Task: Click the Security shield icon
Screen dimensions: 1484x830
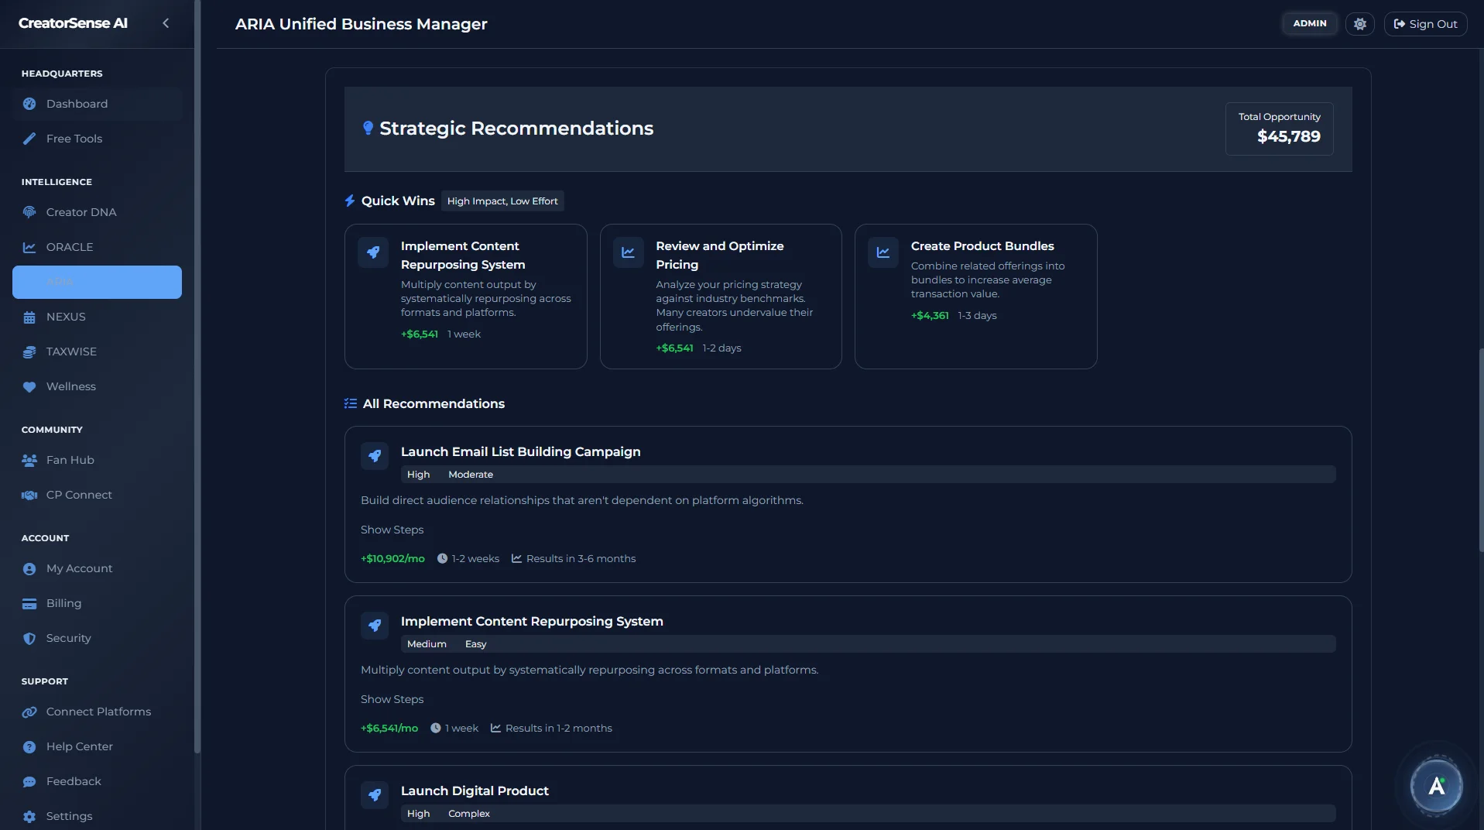Action: pyautogui.click(x=29, y=638)
